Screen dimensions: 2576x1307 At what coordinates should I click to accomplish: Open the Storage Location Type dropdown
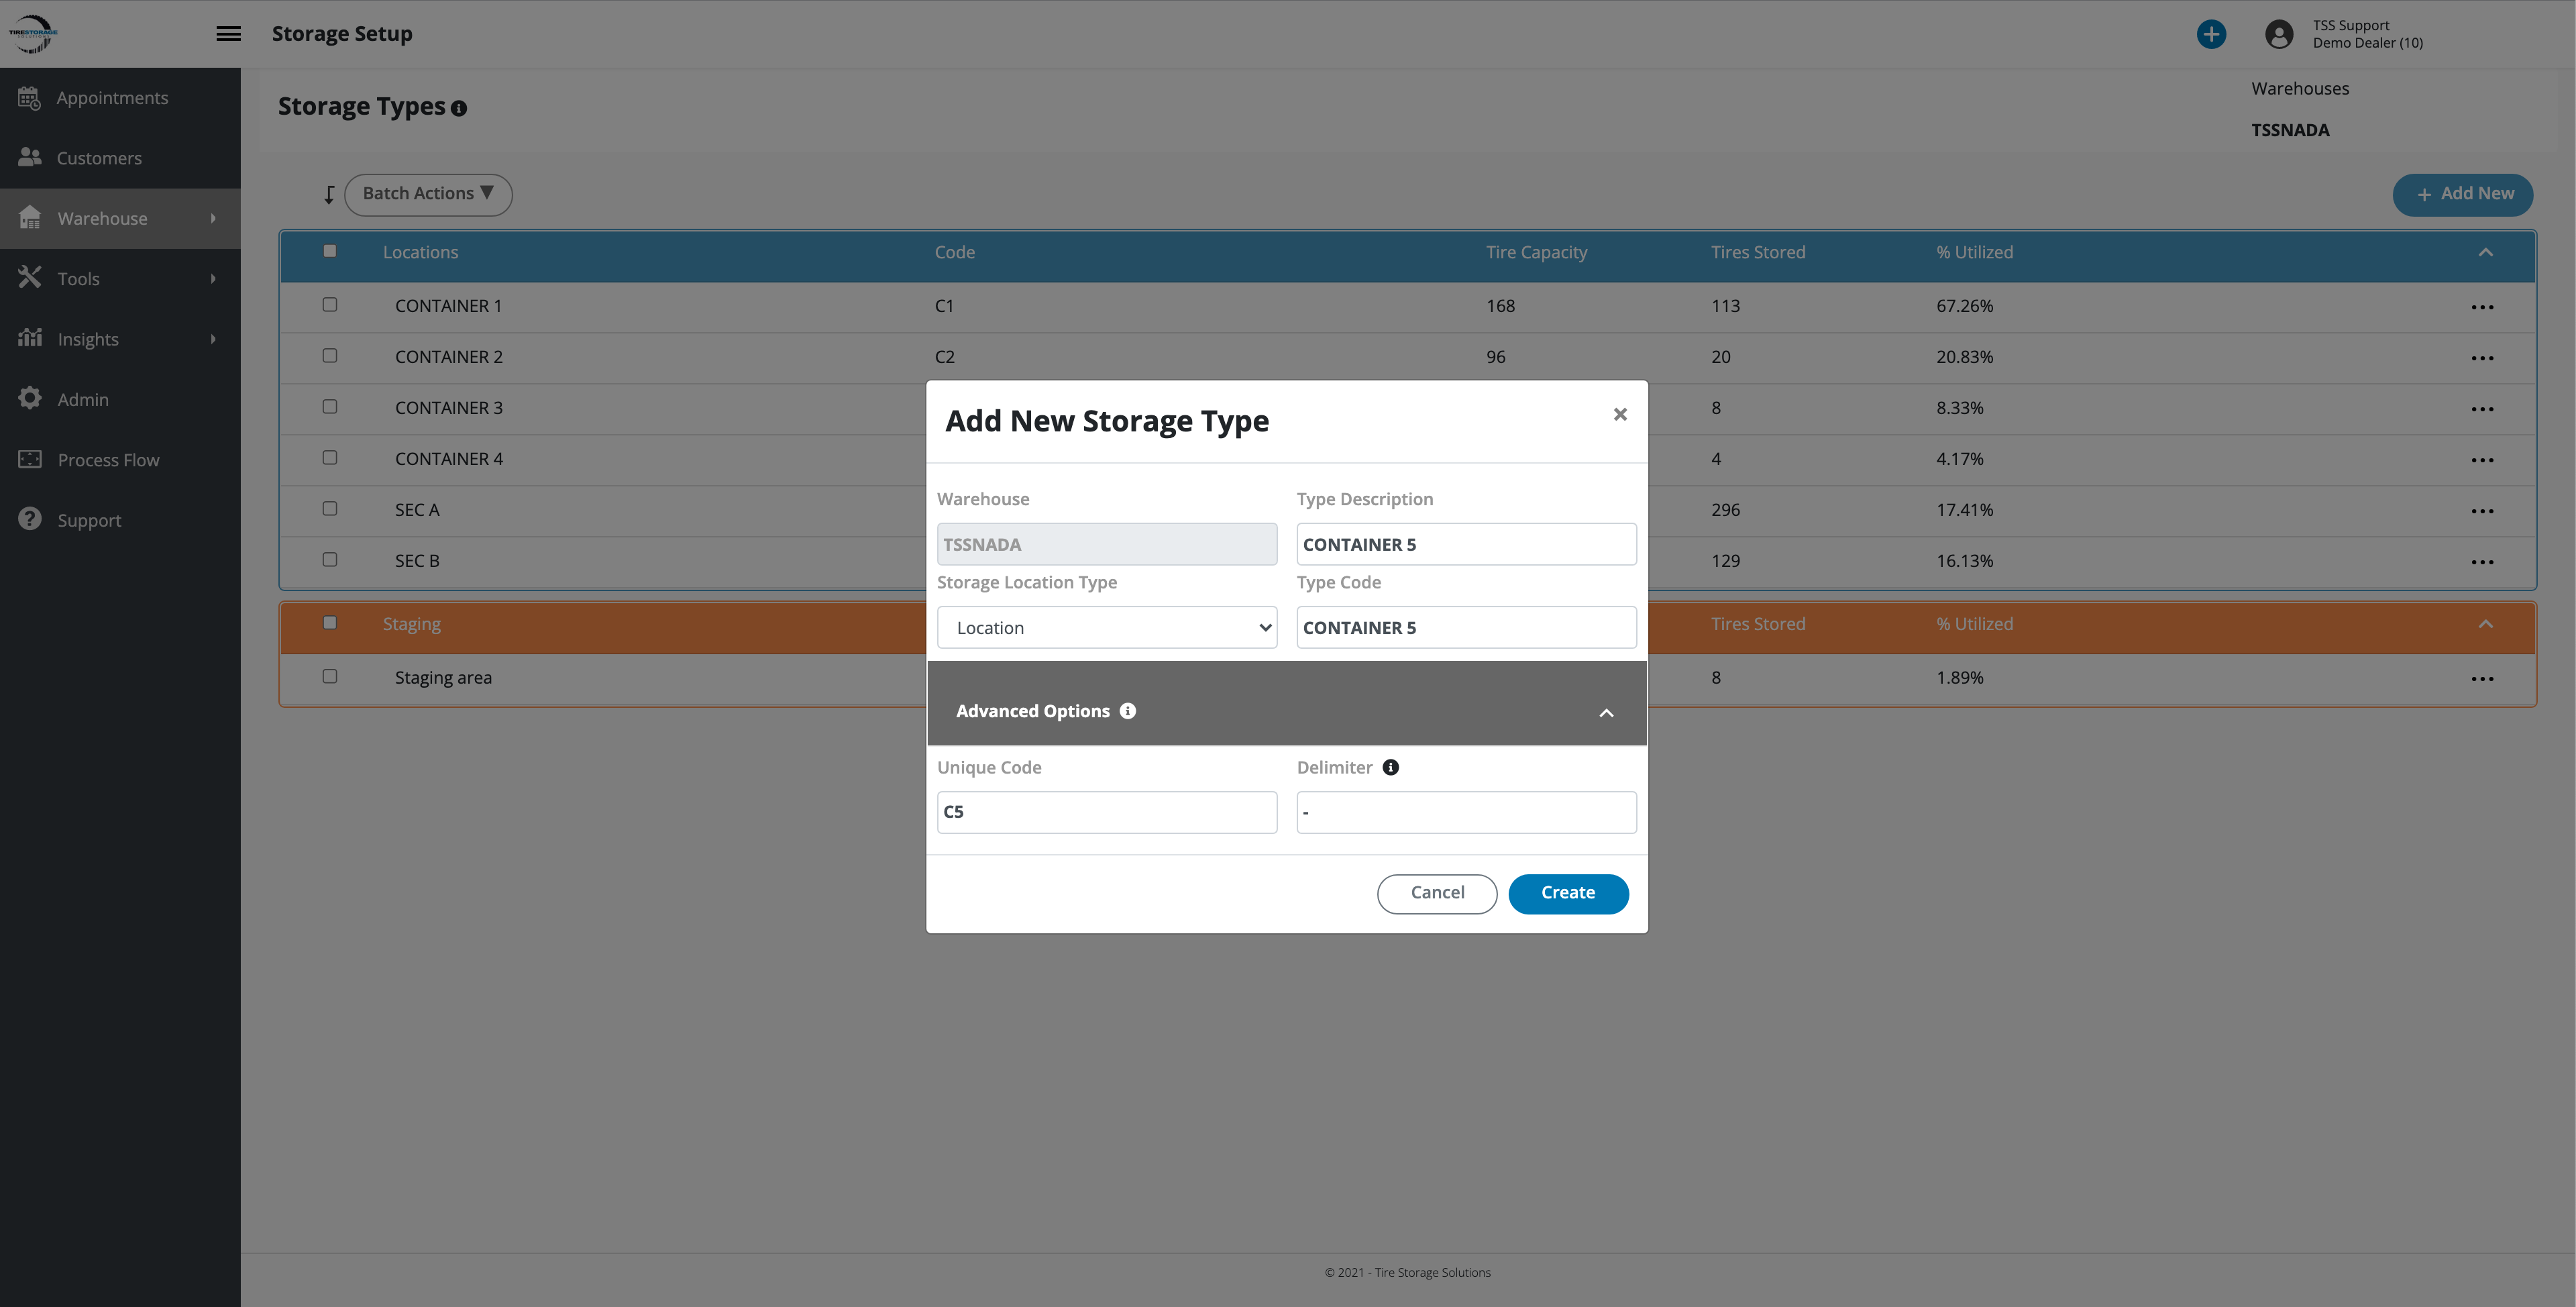click(x=1106, y=628)
